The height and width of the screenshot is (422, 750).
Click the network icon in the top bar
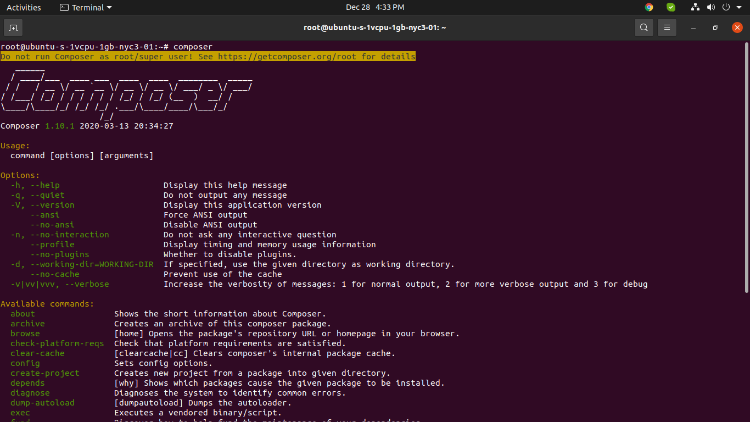pos(695,7)
